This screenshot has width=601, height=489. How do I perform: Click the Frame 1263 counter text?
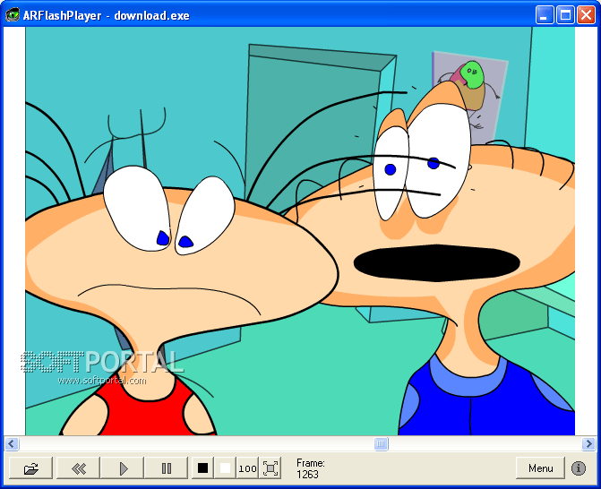pyautogui.click(x=311, y=468)
